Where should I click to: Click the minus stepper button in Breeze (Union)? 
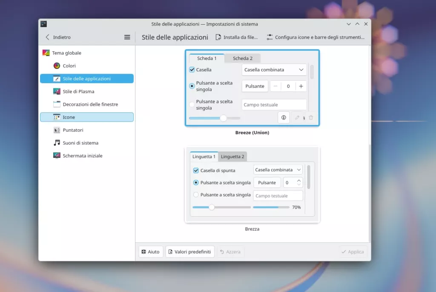coord(275,86)
